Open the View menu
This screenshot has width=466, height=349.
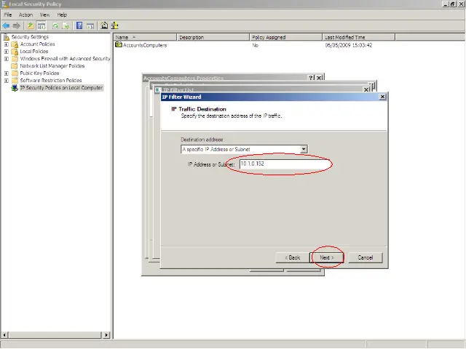point(44,15)
